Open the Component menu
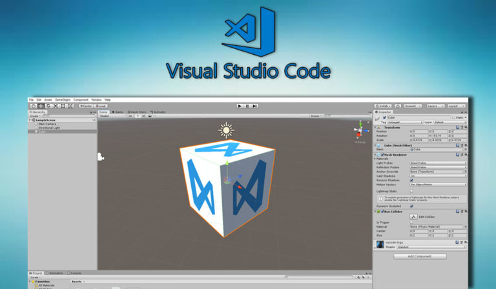This screenshot has height=289, width=496. (81, 100)
